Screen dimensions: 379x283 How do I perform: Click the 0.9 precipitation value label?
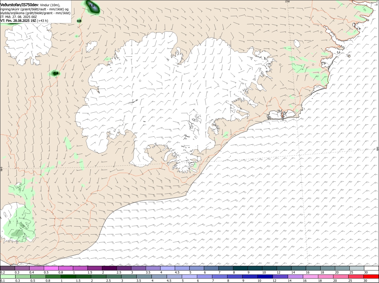[79, 21]
